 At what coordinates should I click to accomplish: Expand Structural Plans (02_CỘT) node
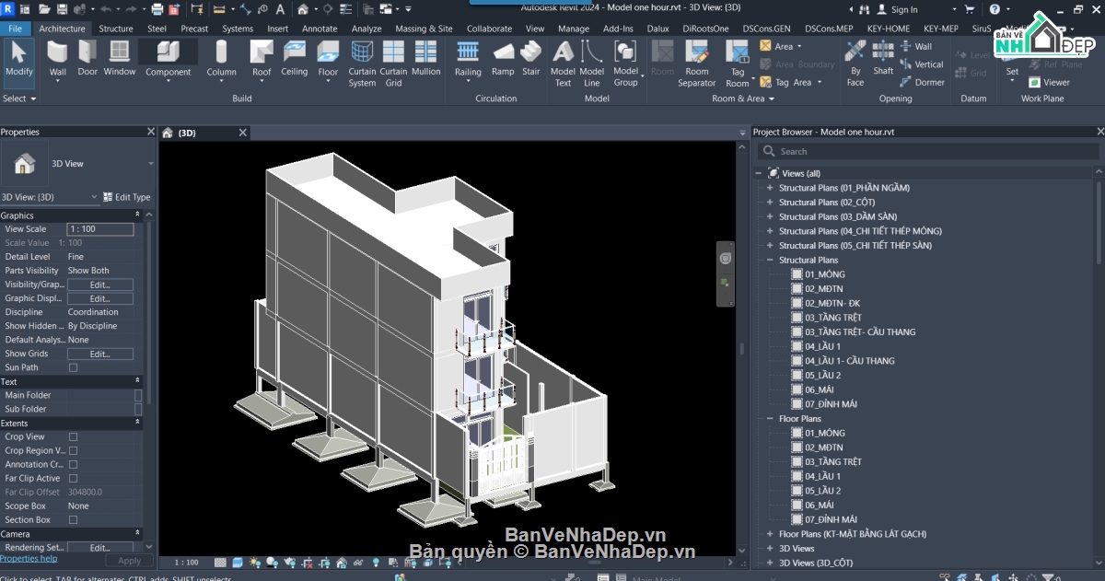coord(770,203)
